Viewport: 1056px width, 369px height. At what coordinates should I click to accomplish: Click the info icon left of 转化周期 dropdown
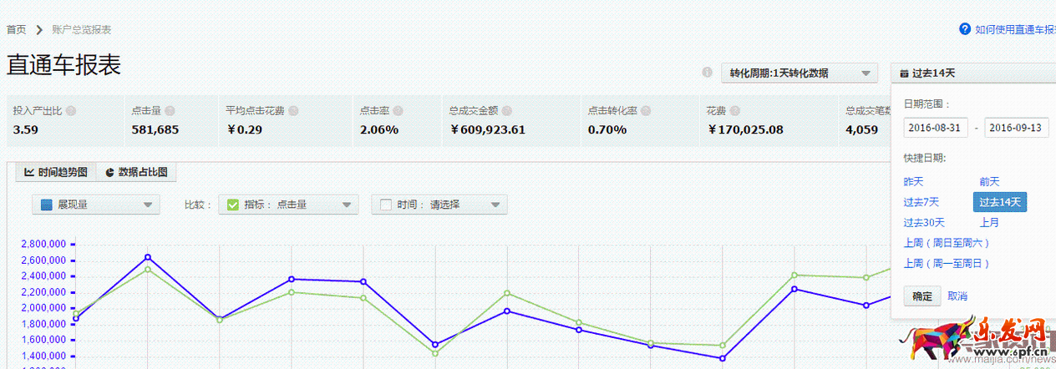coord(707,73)
